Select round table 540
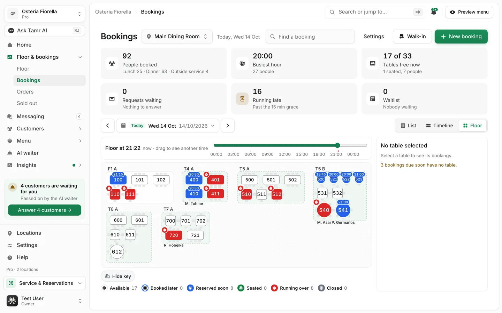Image resolution: width=502 pixels, height=313 pixels. 324,210
